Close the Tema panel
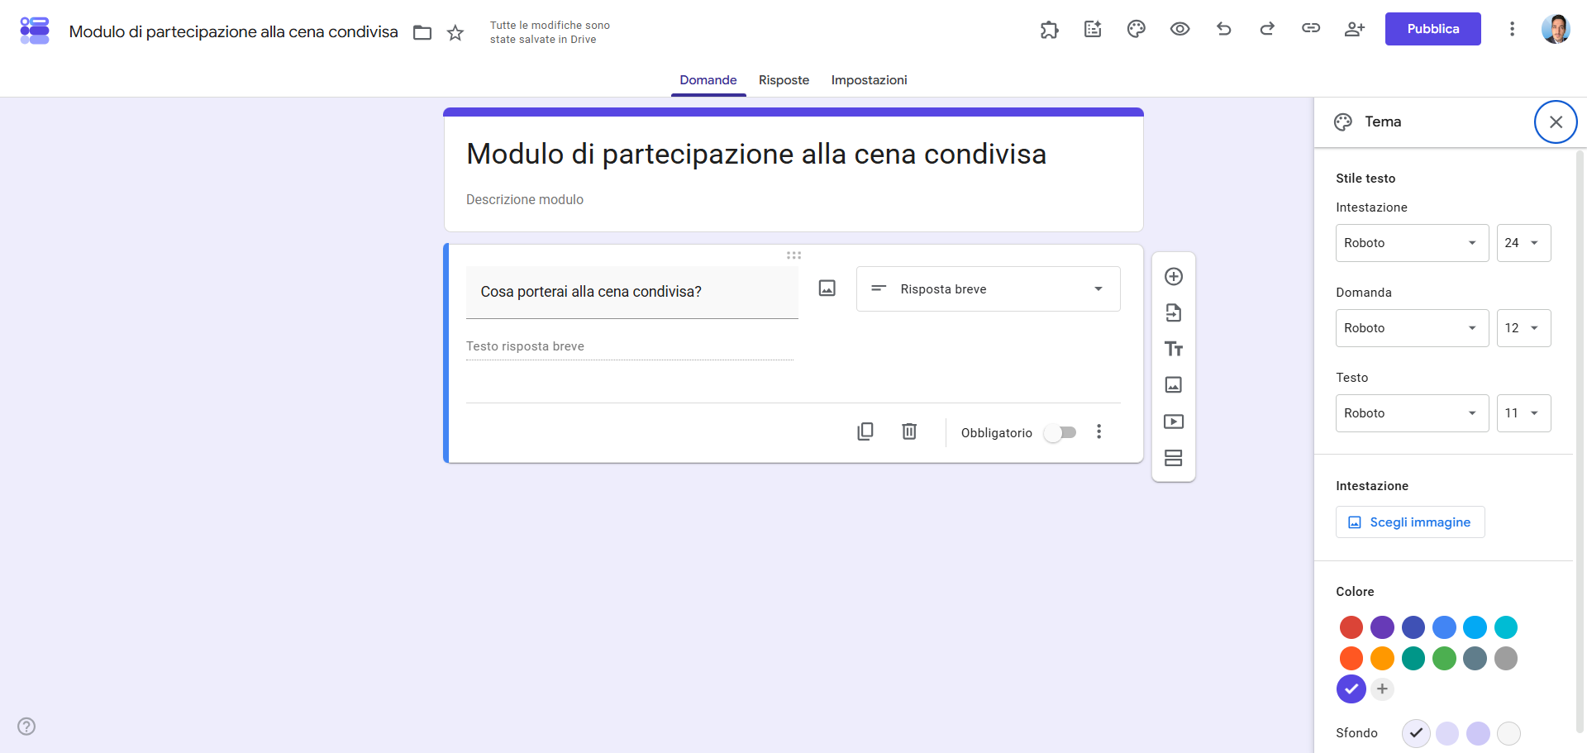This screenshot has height=753, width=1587. point(1556,122)
